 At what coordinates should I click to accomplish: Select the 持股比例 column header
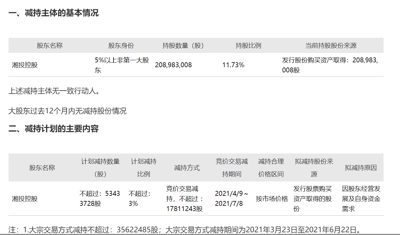point(248,46)
